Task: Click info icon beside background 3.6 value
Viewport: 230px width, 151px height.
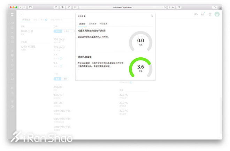Action: [61, 66]
